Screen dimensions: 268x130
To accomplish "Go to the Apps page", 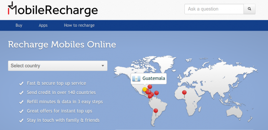I will [43, 25].
